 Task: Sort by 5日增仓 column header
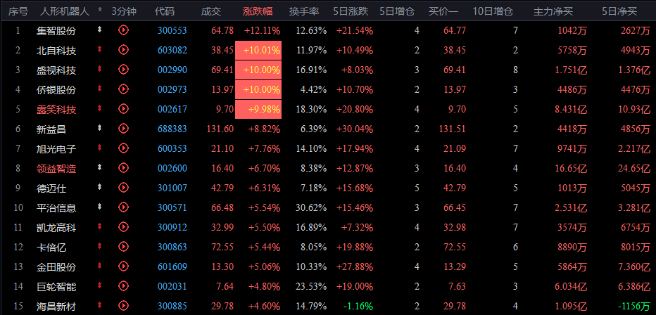click(397, 11)
